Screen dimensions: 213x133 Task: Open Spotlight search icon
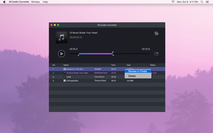coord(202,2)
